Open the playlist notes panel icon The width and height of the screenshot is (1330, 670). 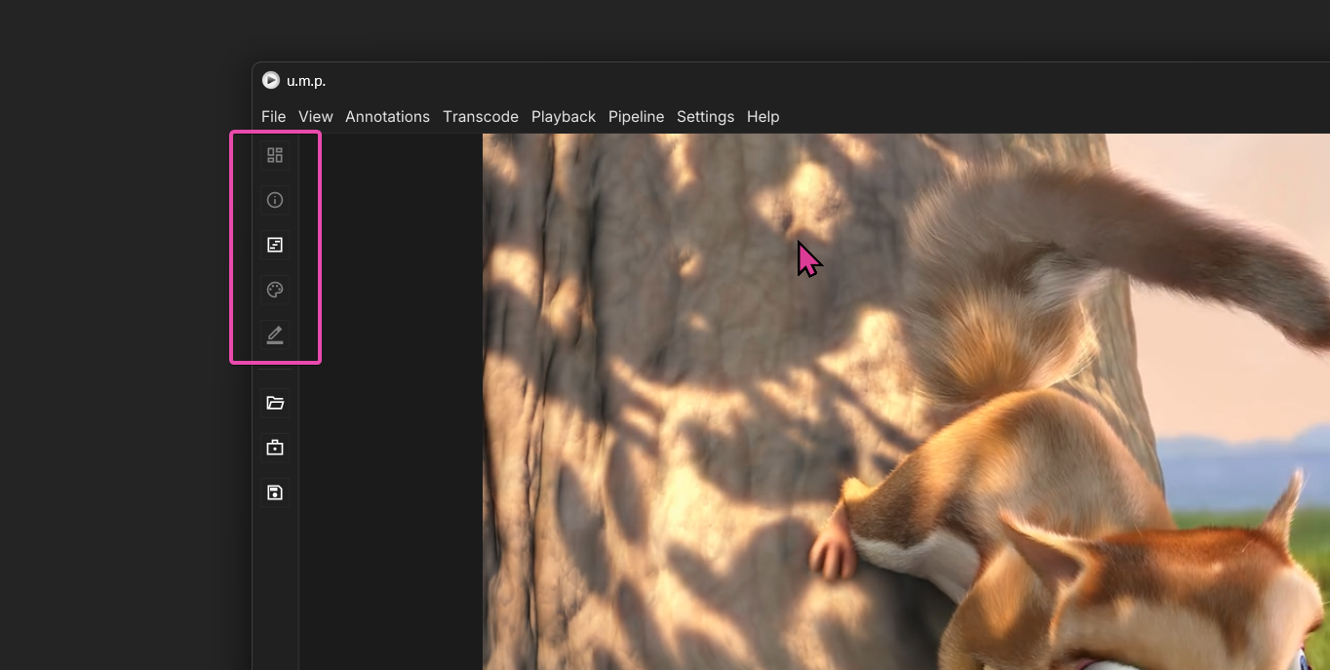point(275,245)
